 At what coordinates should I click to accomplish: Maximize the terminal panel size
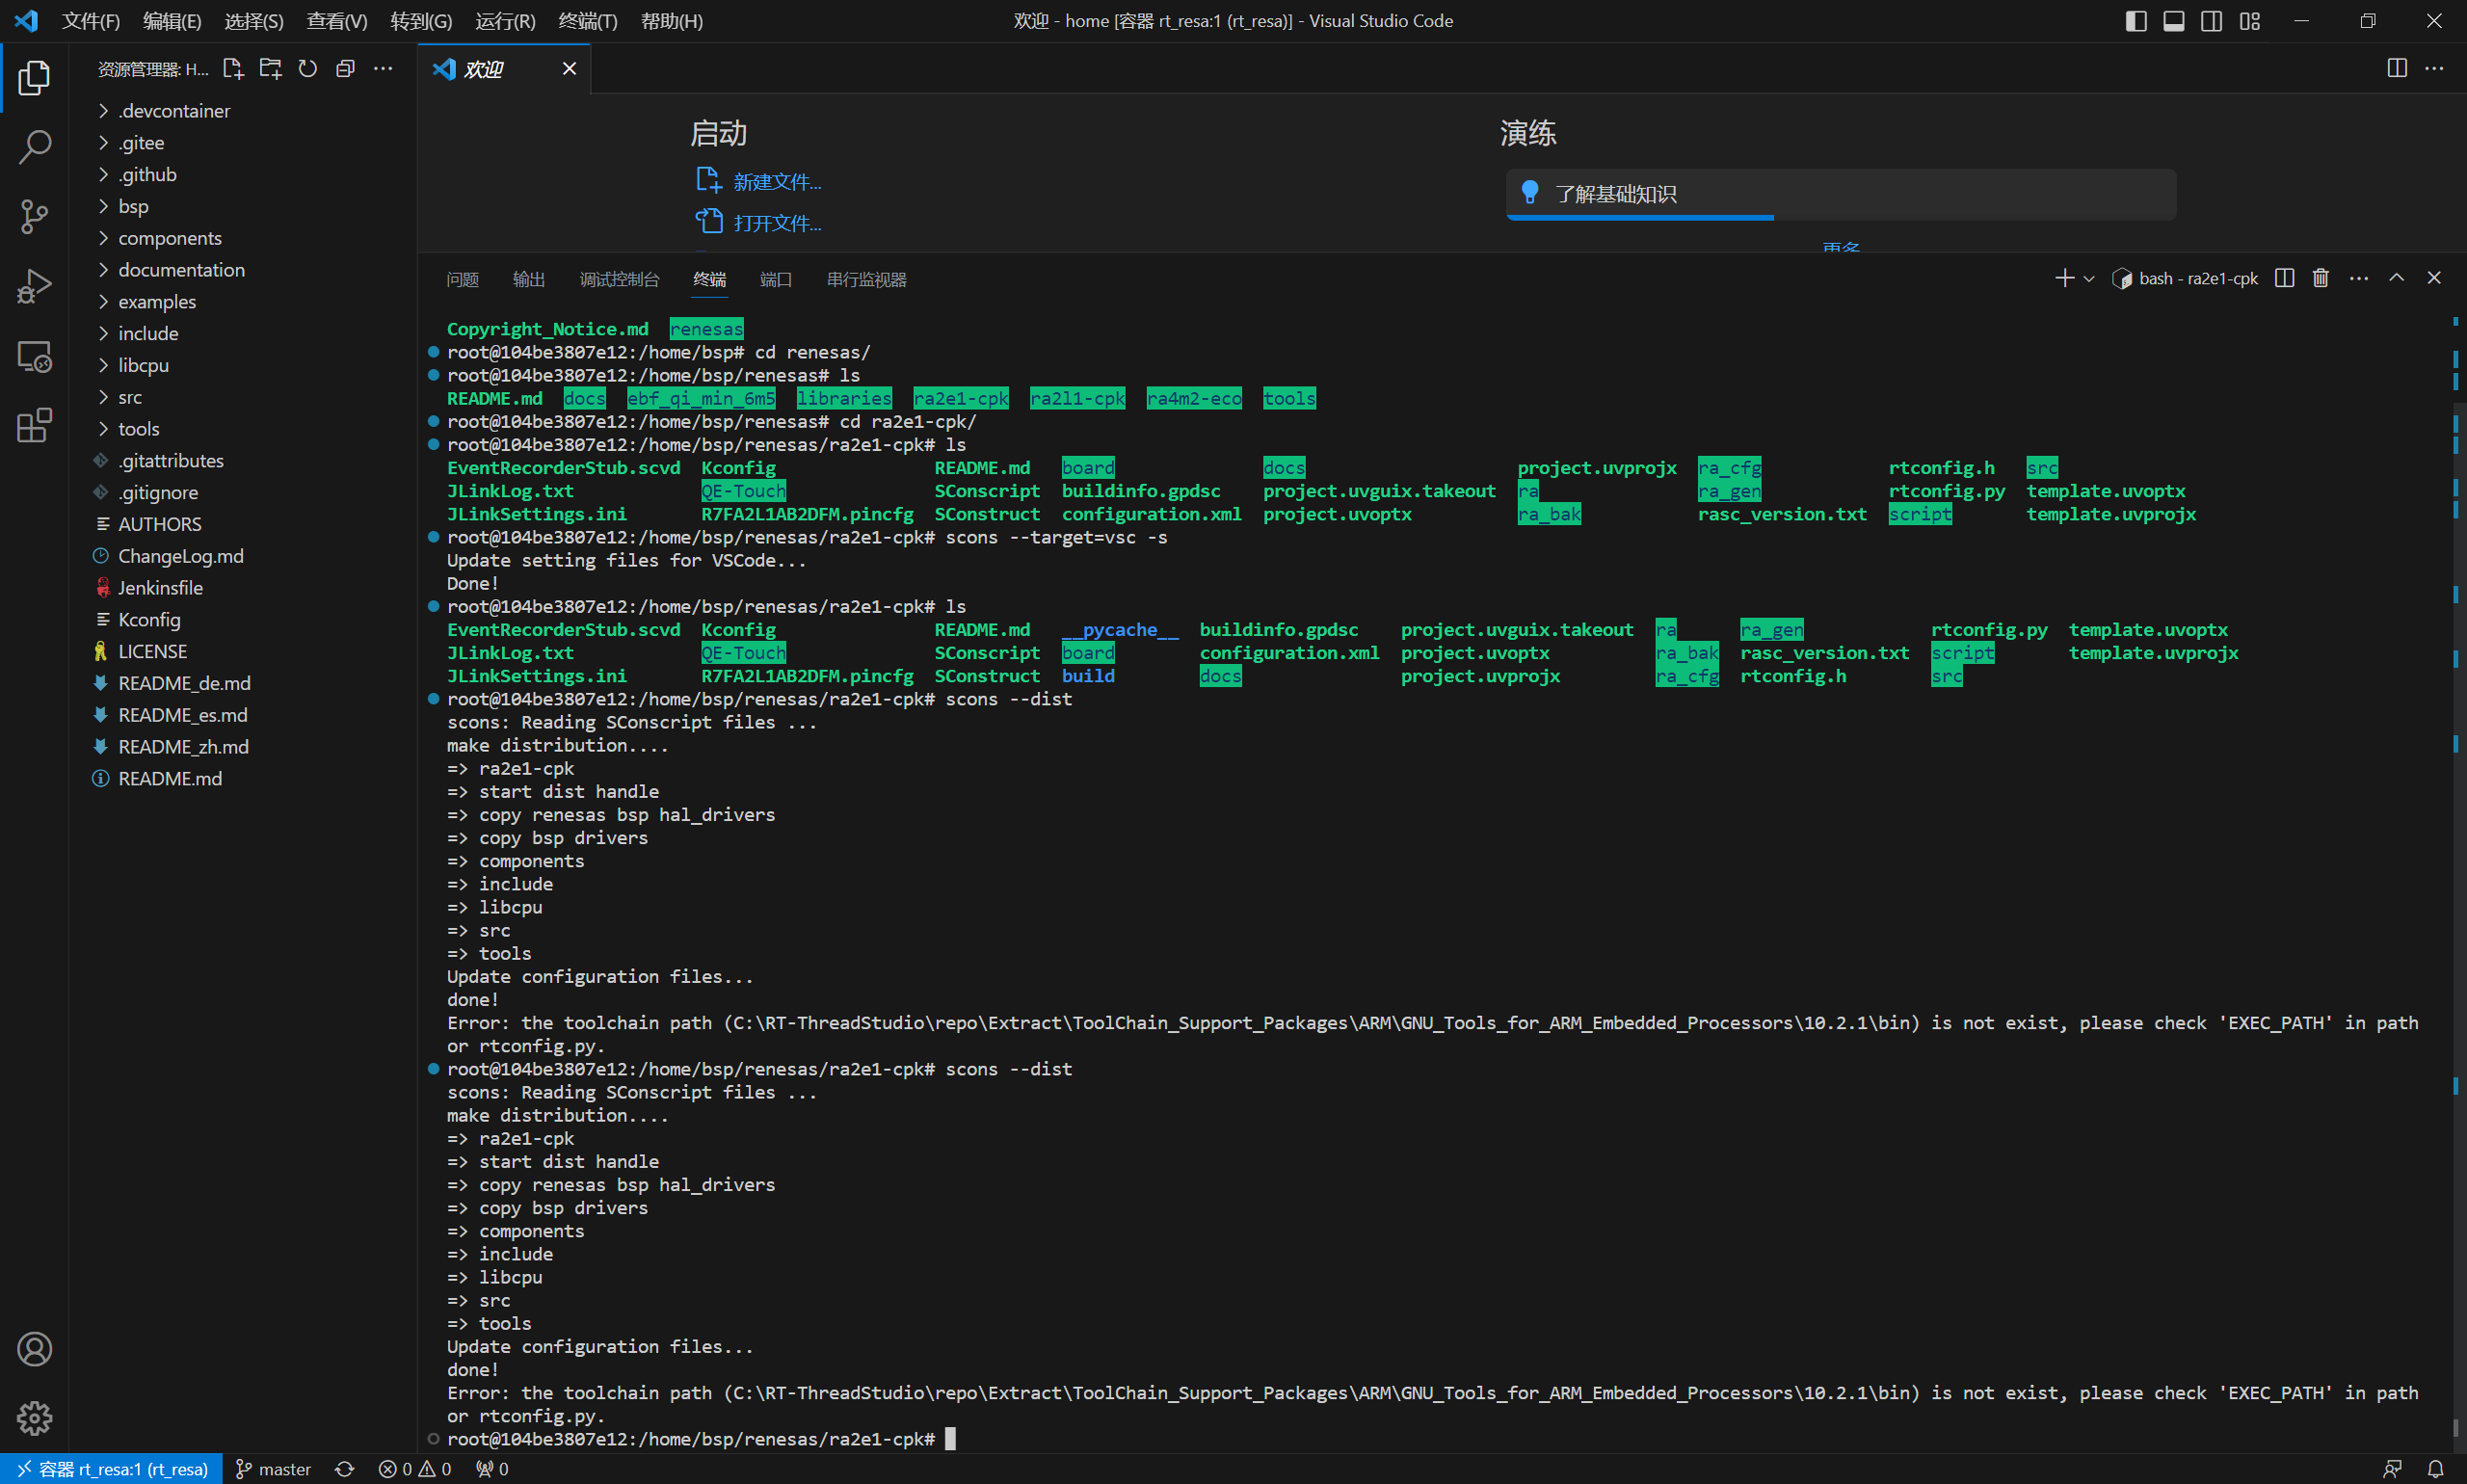[2397, 278]
